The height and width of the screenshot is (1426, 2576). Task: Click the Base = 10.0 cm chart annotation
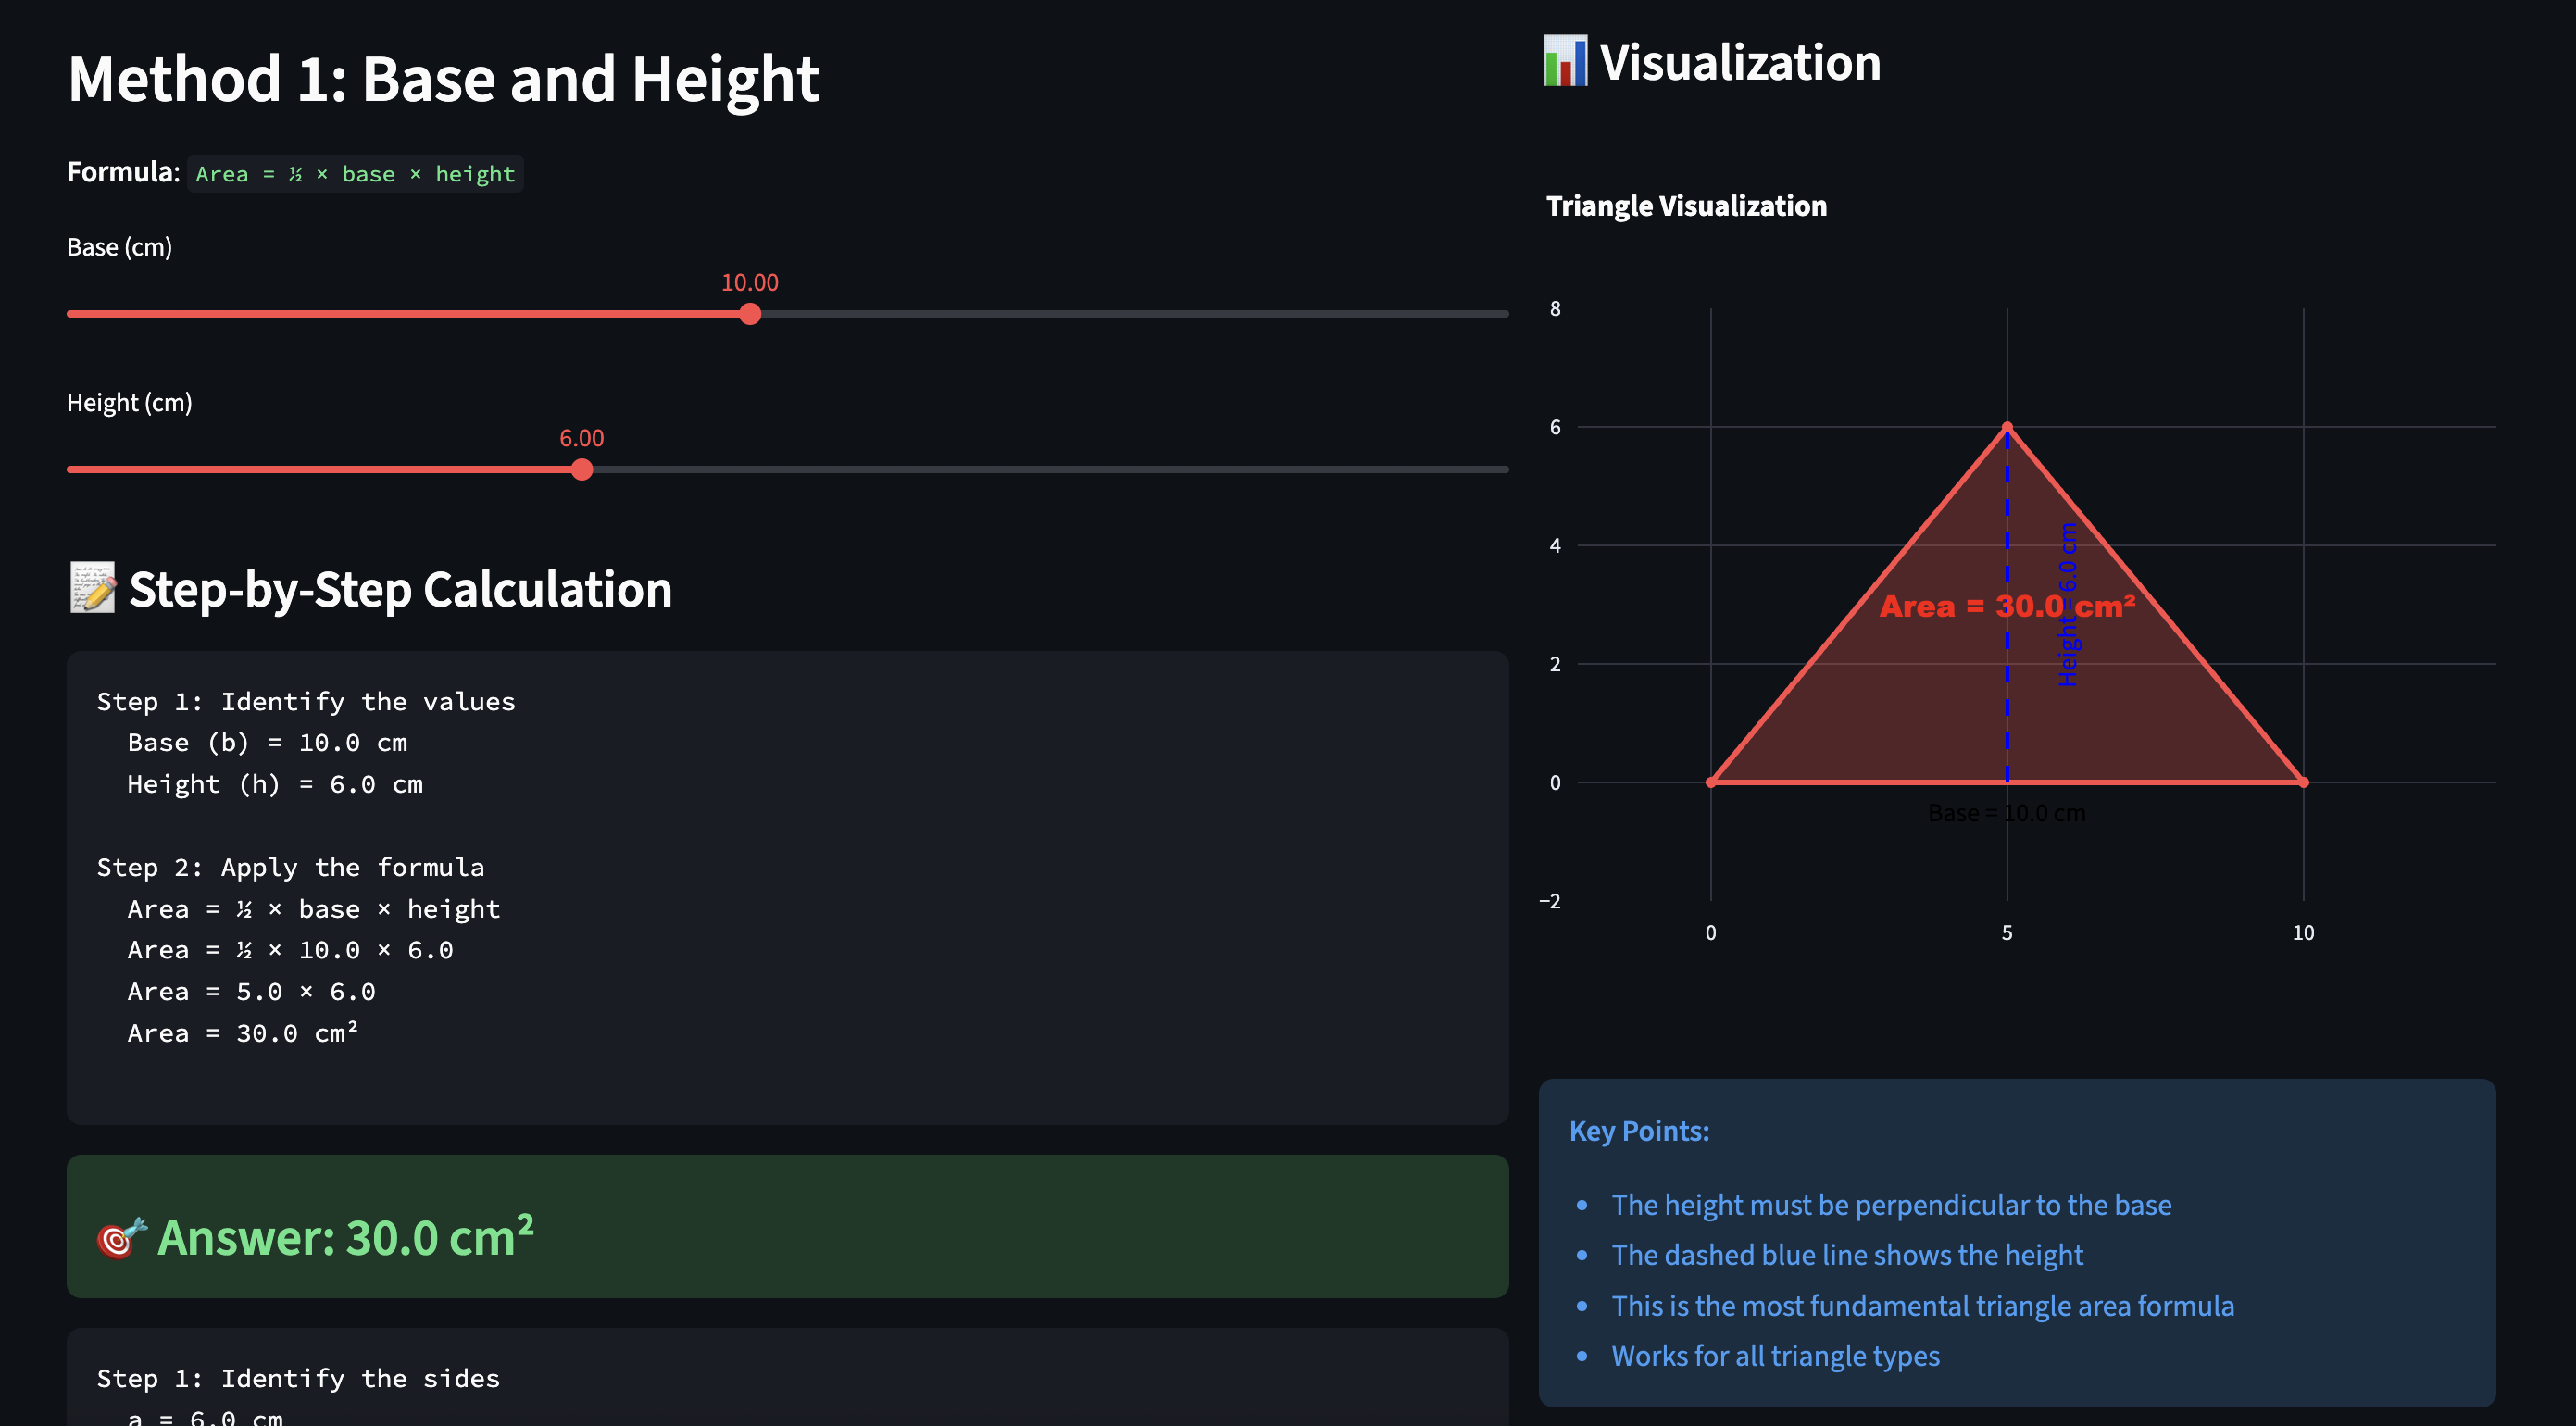click(2006, 814)
